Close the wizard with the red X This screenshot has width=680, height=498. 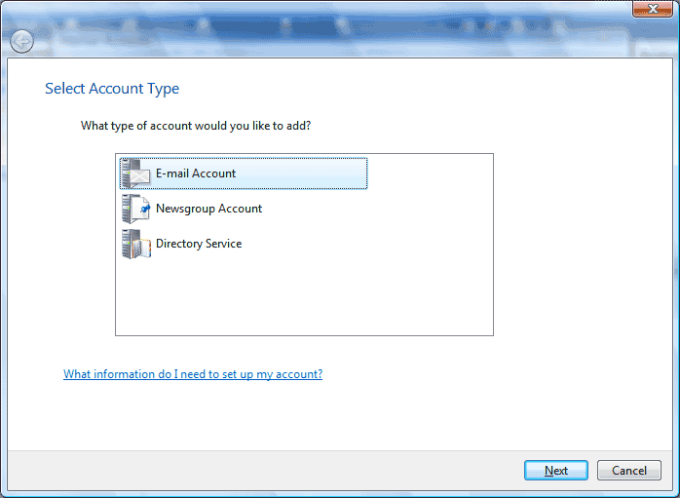click(x=653, y=9)
